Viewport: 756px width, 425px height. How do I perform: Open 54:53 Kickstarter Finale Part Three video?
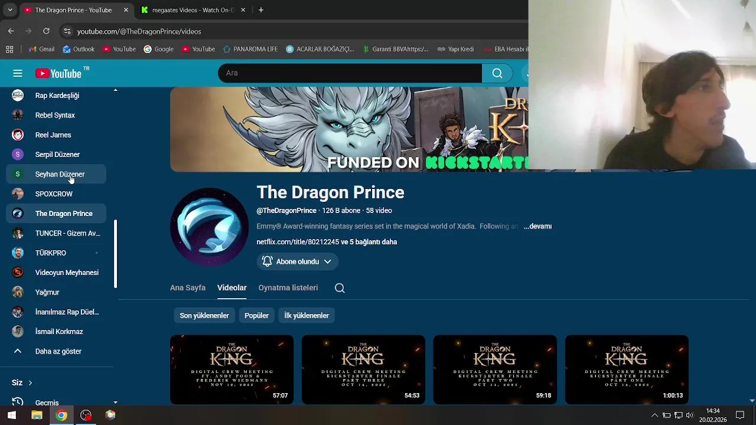[363, 370]
